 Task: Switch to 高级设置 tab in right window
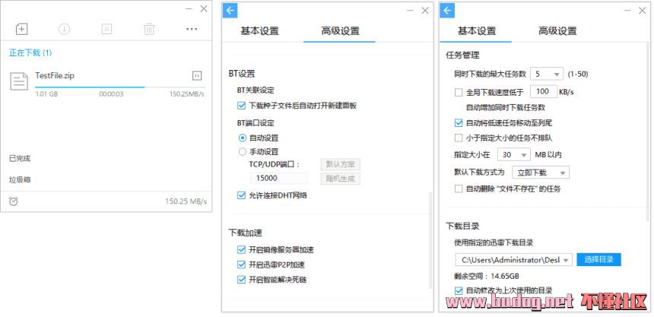pos(557,31)
